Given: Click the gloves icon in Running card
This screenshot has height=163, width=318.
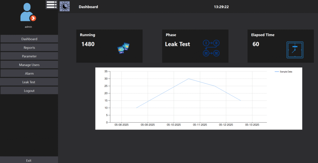Looking at the screenshot, I should click(123, 48).
